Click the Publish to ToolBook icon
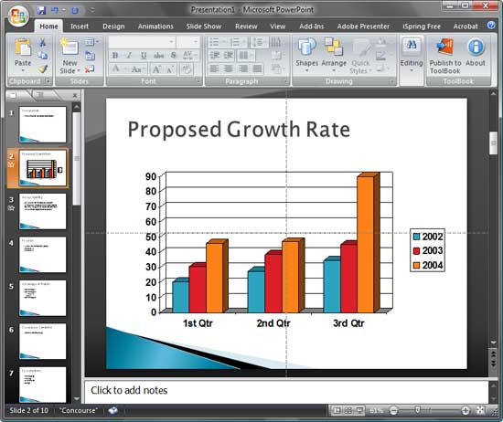 445,47
